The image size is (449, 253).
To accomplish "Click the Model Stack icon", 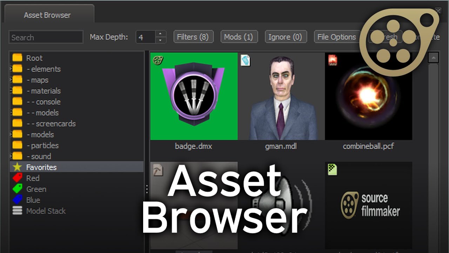I will [17, 211].
